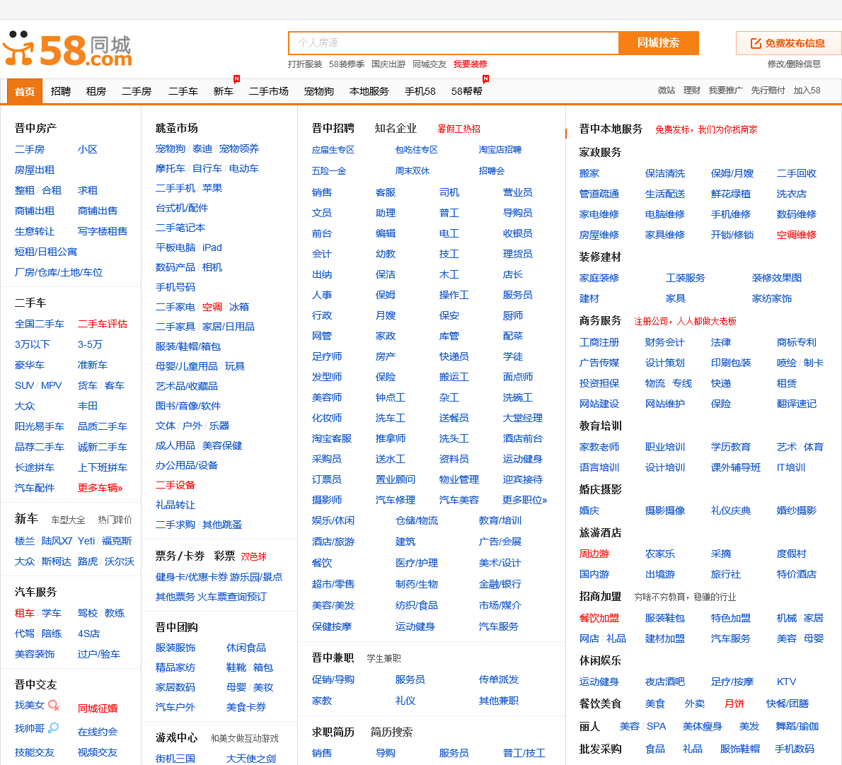Image resolution: width=842 pixels, height=765 pixels.
Task: Click the 舞蹈/瑜伽 link
Action: 797,726
